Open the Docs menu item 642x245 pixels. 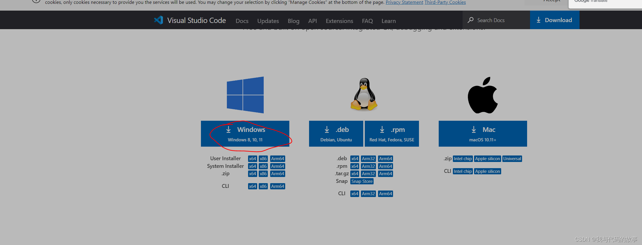242,21
